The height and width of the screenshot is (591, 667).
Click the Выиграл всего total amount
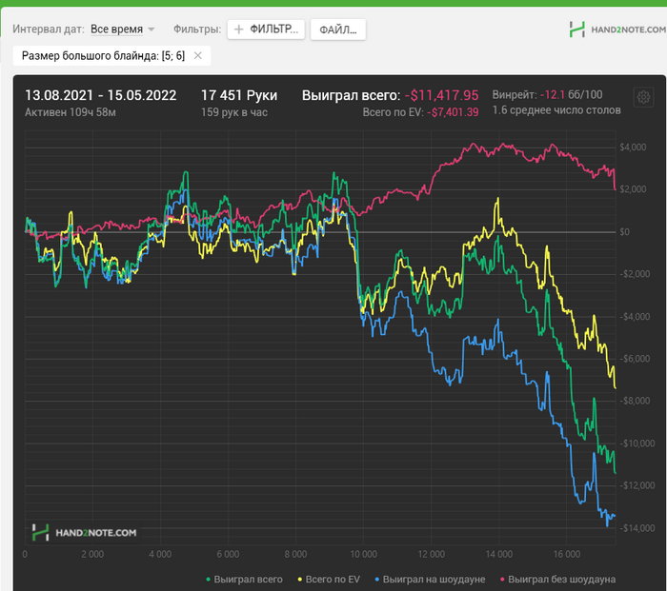tap(441, 95)
